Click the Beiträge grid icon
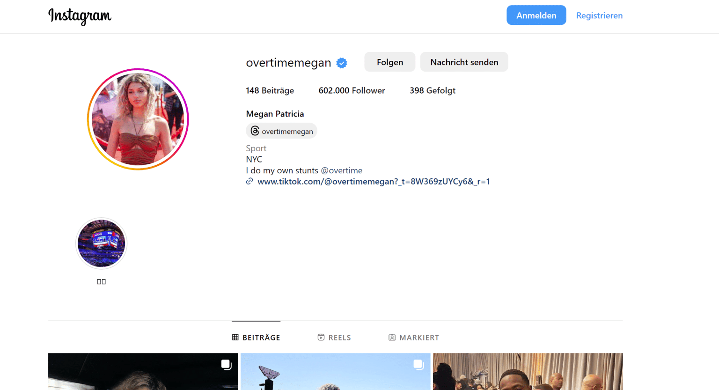This screenshot has height=390, width=719. click(x=235, y=338)
